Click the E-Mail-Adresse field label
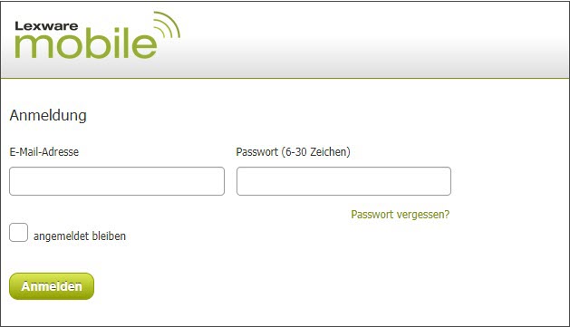The height and width of the screenshot is (327, 570). point(44,151)
